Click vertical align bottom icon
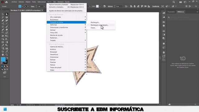 point(149,6)
